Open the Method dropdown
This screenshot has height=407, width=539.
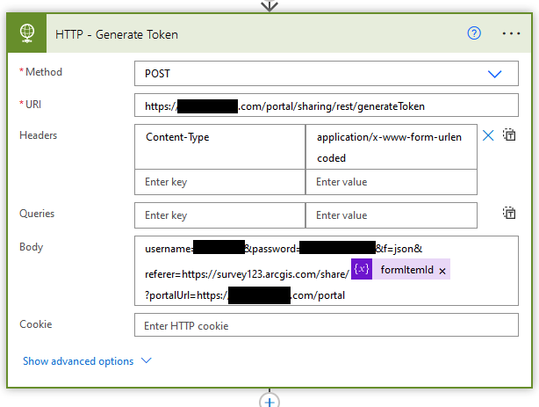(x=494, y=74)
